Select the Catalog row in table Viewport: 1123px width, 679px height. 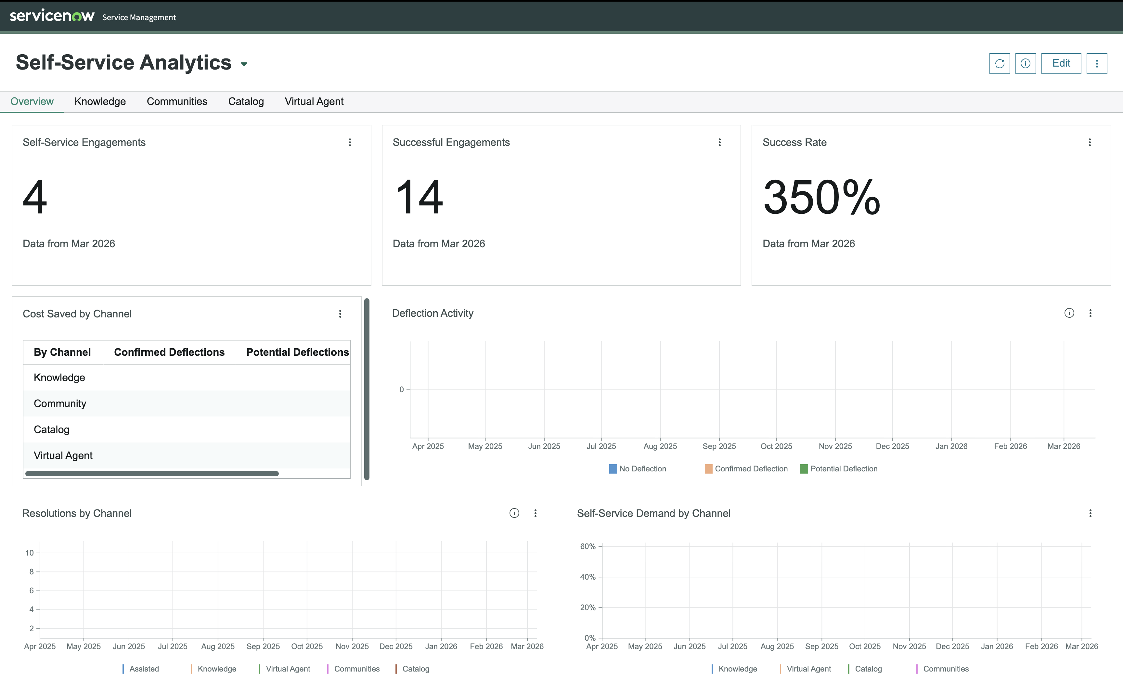(x=187, y=429)
